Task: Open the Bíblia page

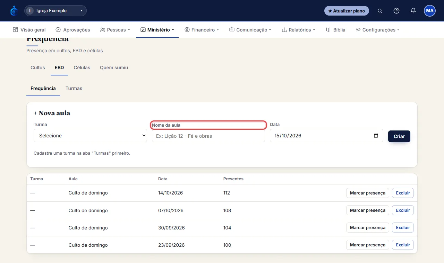Action: 336,30
